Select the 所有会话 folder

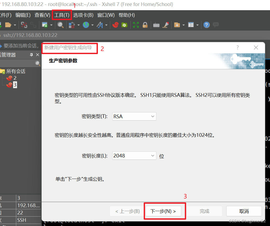(16, 71)
